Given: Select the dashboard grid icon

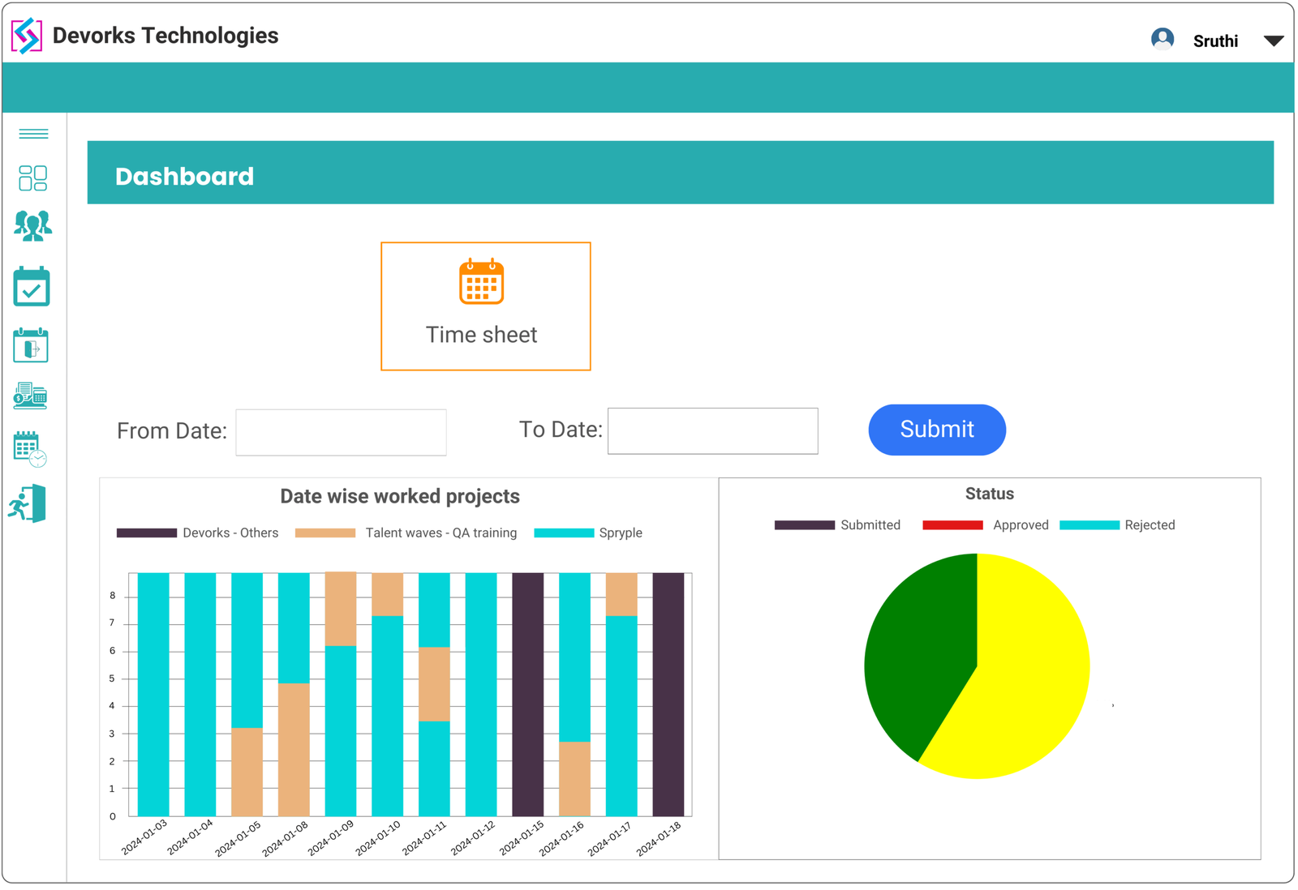Looking at the screenshot, I should pos(32,178).
